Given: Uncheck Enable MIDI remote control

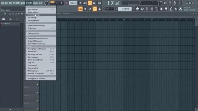Looking at the screenshot, I should [41, 38].
